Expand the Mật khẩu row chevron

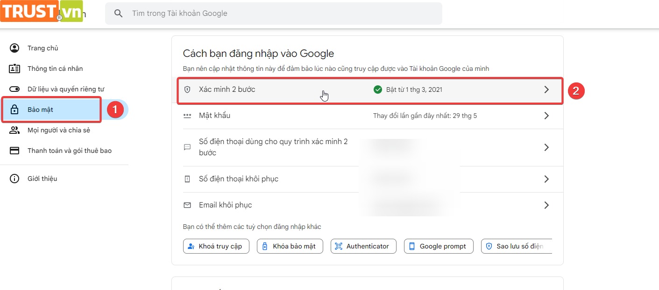[x=546, y=116]
